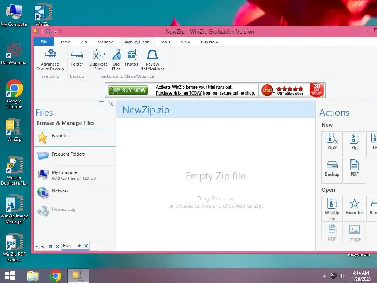This screenshot has width=377, height=283.
Task: Select Homegroup in Files pane
Action: point(74,211)
